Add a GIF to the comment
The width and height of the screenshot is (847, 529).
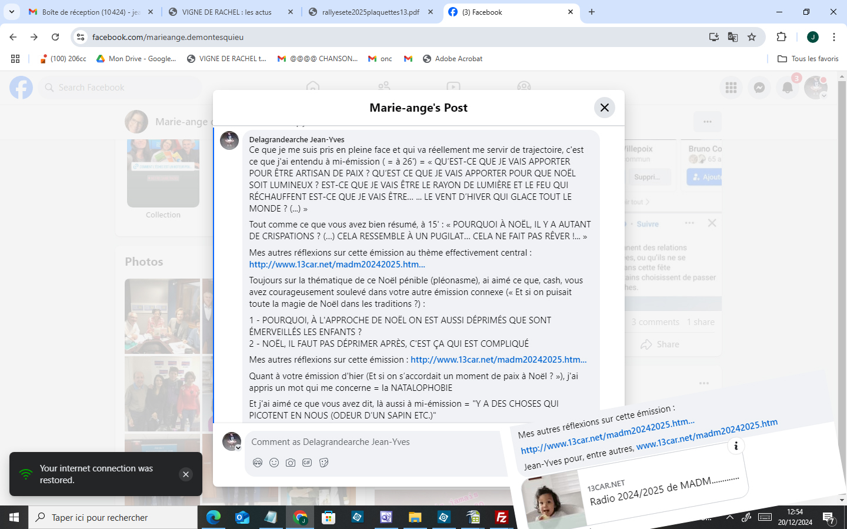point(307,463)
